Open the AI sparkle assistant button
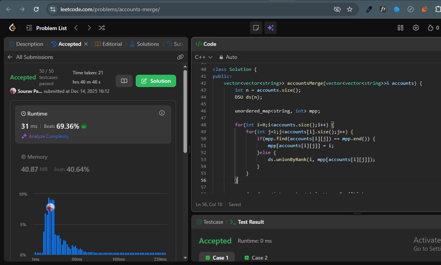 (x=271, y=27)
